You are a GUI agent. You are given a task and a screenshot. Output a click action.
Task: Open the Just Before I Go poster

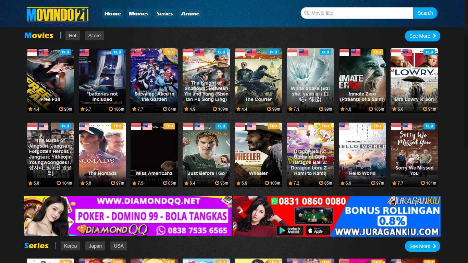pyautogui.click(x=206, y=155)
